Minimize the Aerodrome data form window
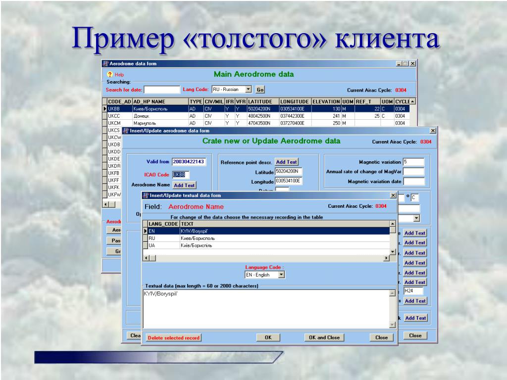 (399, 64)
